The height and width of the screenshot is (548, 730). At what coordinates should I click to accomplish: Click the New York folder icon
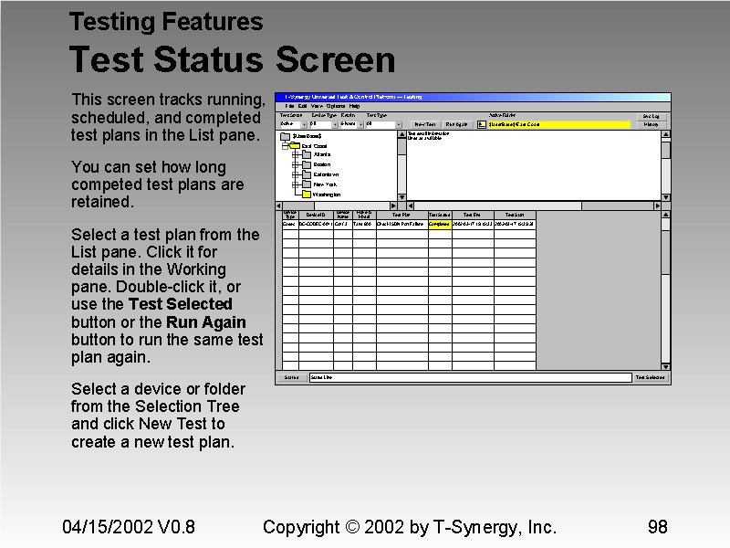305,183
